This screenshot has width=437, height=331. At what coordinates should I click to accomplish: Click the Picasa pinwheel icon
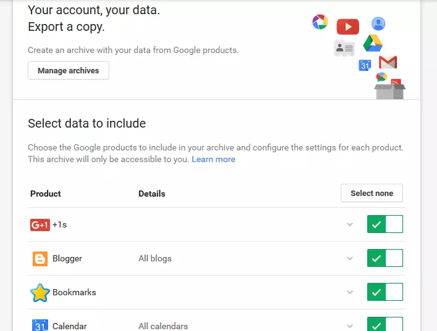(320, 22)
